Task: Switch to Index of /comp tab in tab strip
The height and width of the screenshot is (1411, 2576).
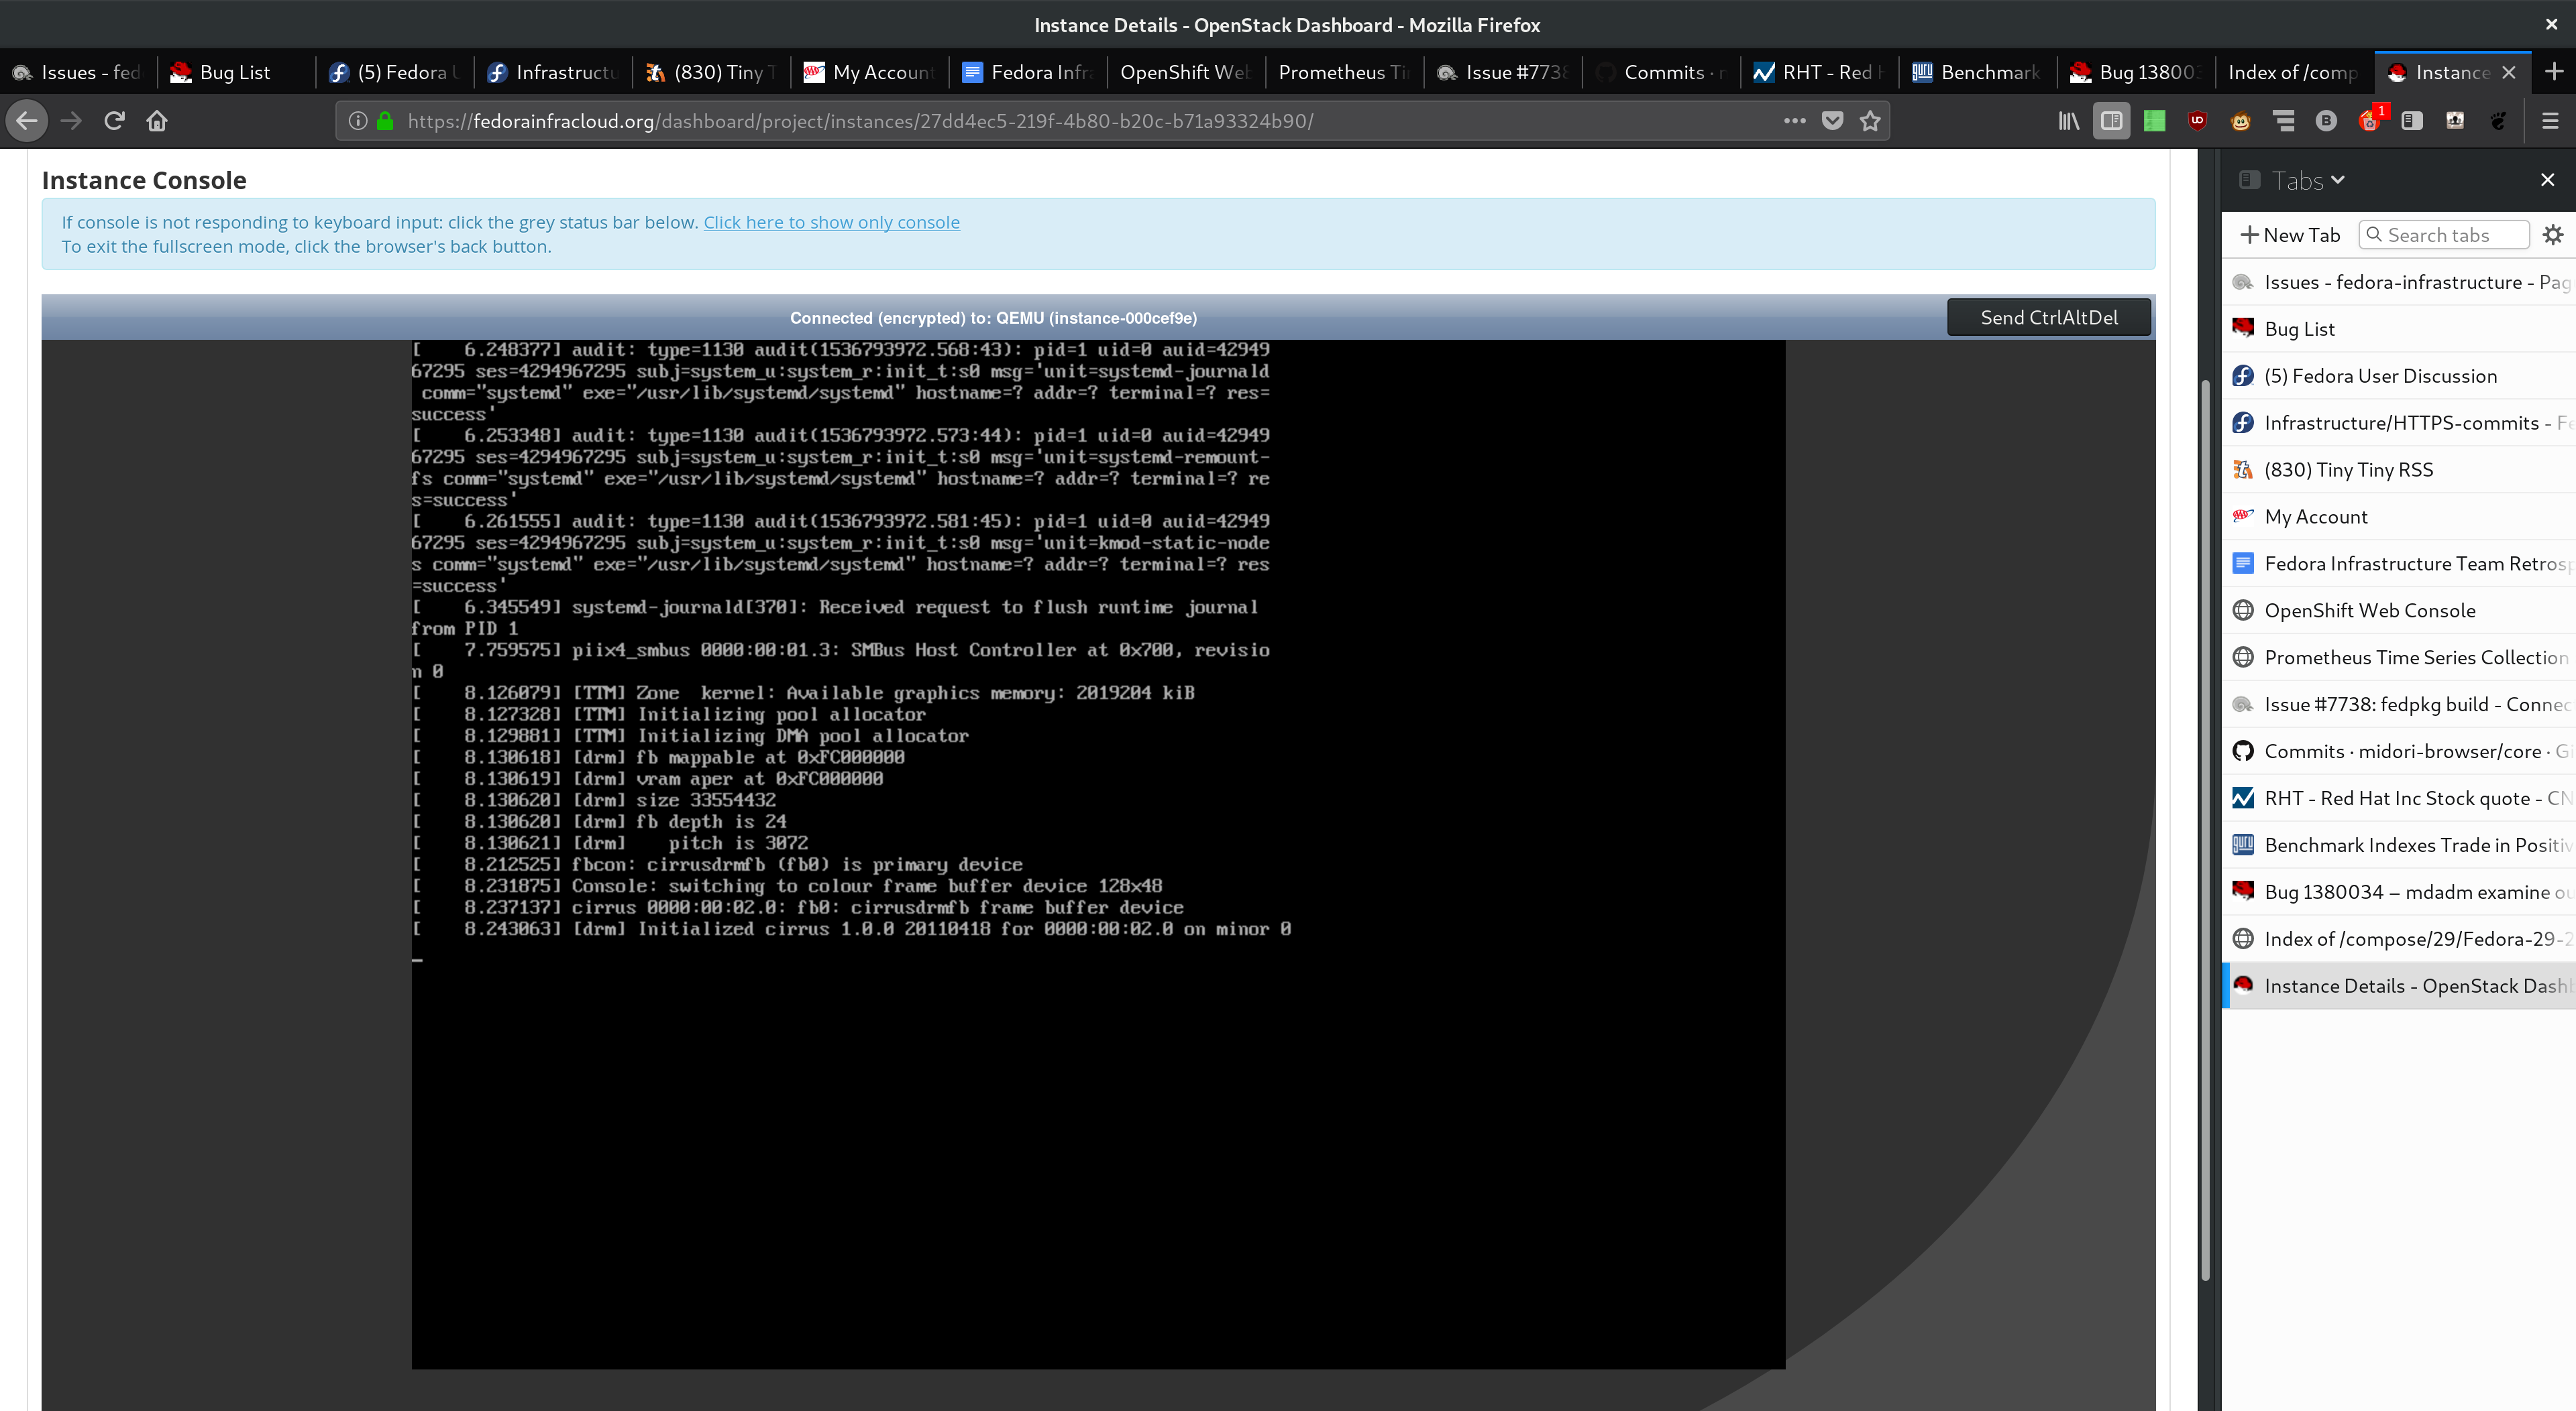Action: click(x=2294, y=72)
